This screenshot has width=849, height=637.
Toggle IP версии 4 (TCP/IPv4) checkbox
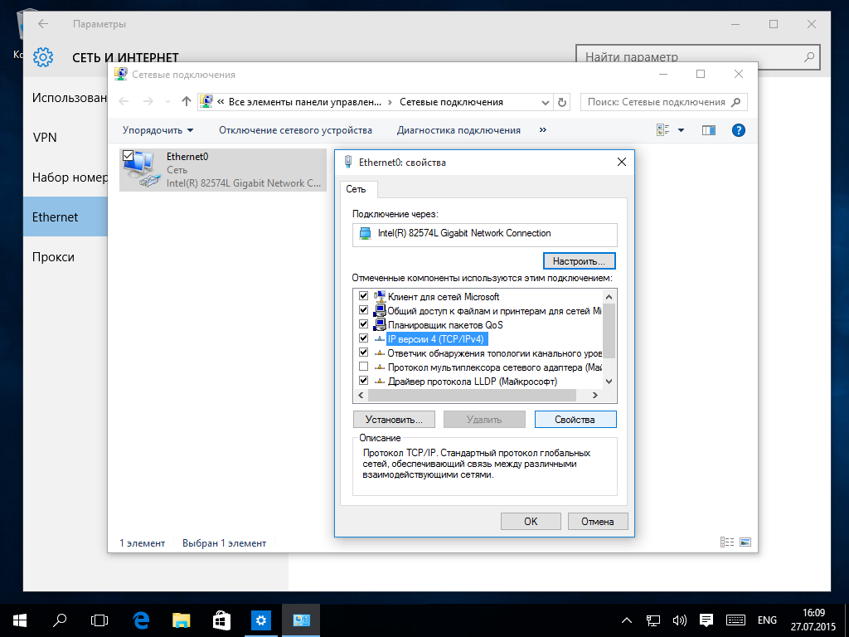pyautogui.click(x=363, y=338)
